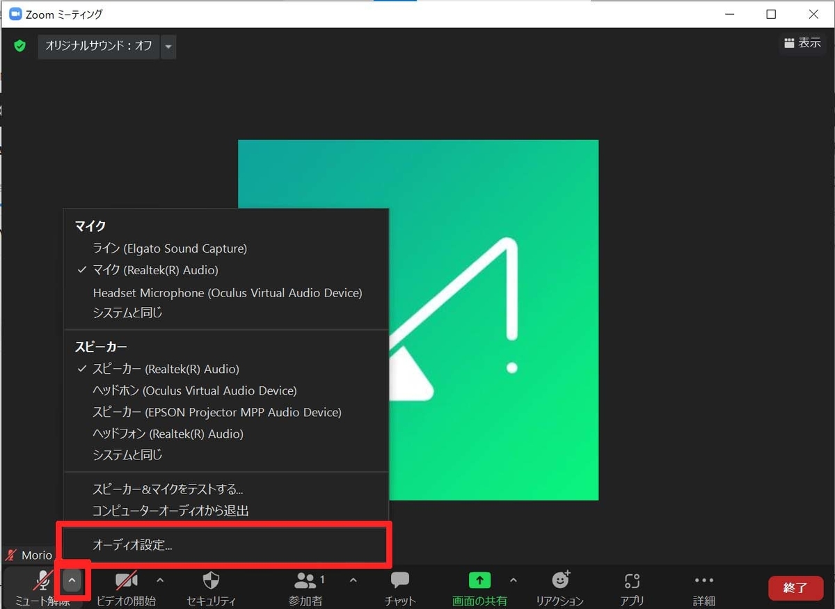Viewport: 835px width, 609px height.
Task: Expand video options chevron beside ビデオの開始
Action: (x=160, y=580)
